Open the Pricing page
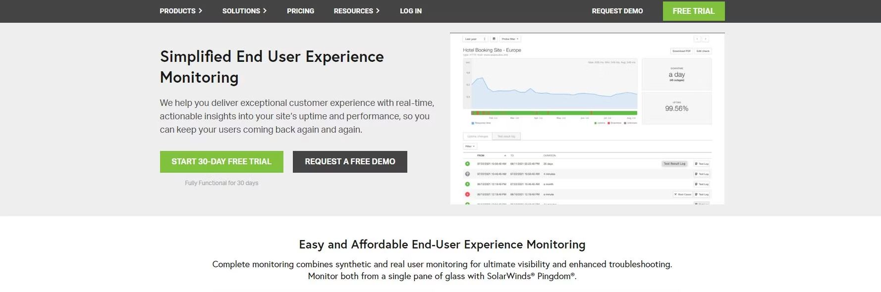The image size is (881, 292). pyautogui.click(x=300, y=11)
